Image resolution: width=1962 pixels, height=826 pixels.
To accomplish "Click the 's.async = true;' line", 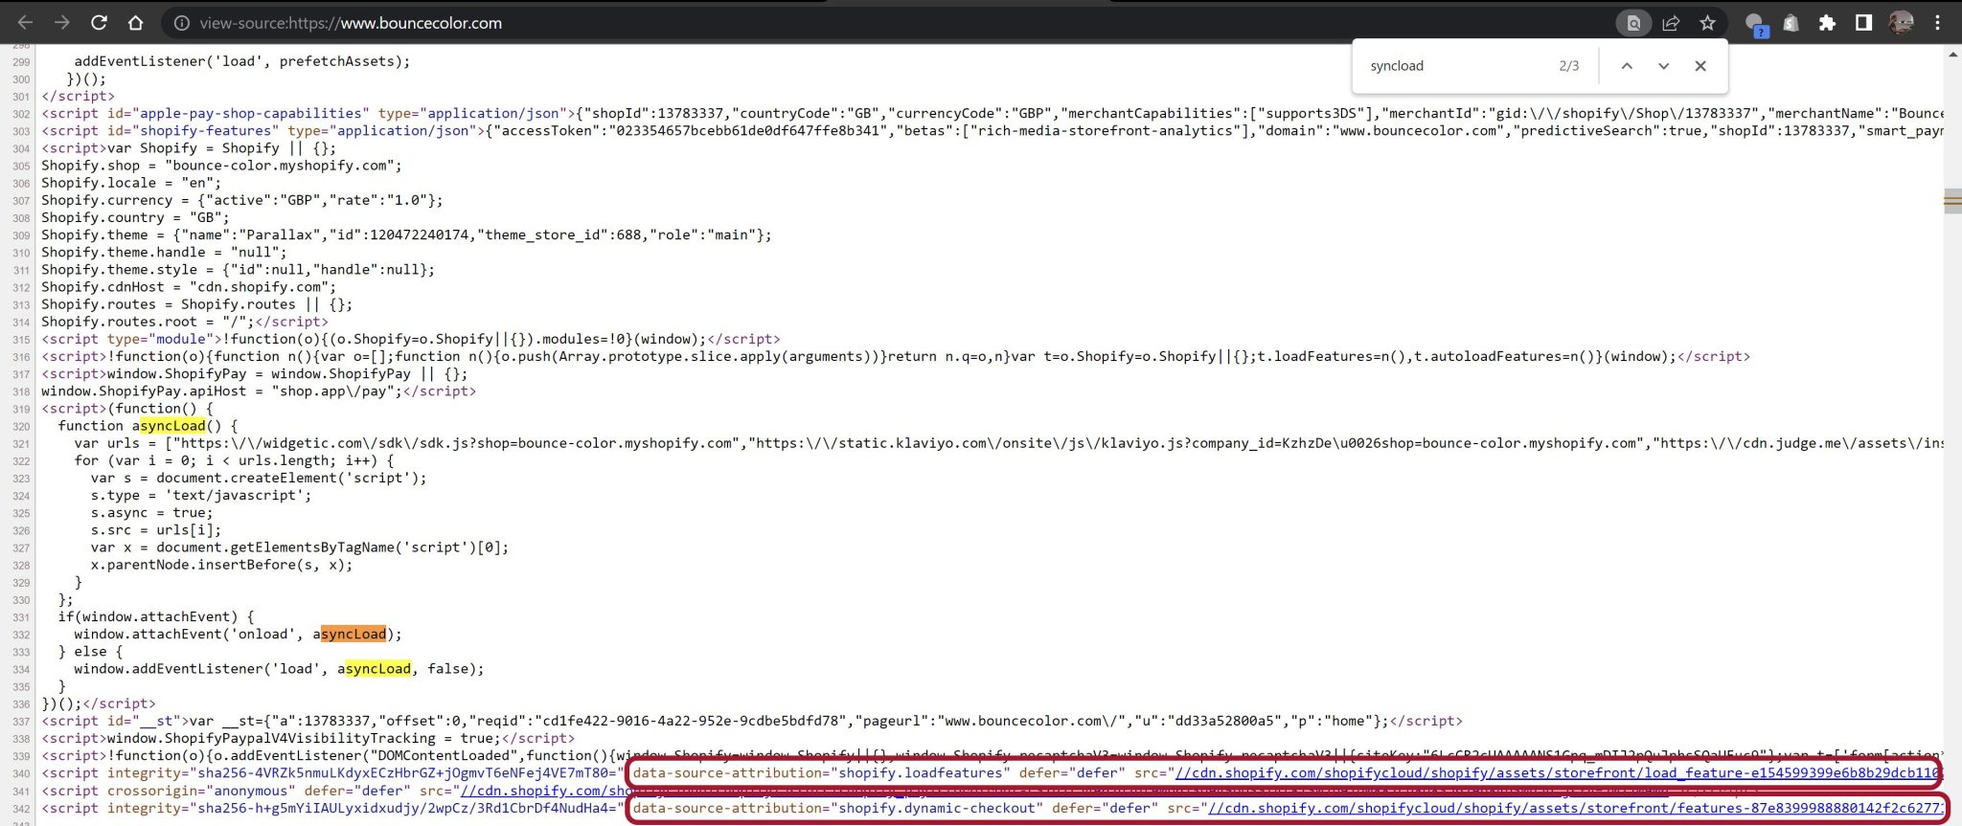I will pos(151,513).
